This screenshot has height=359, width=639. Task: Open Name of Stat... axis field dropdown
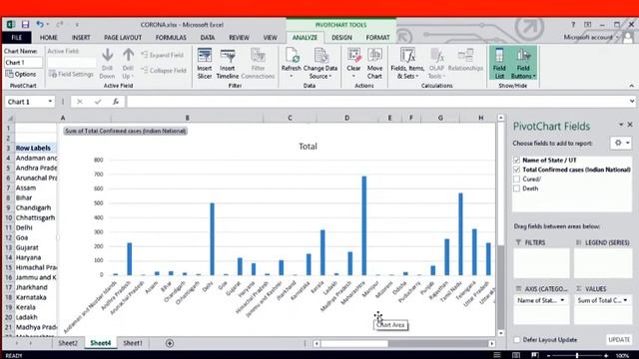562,300
